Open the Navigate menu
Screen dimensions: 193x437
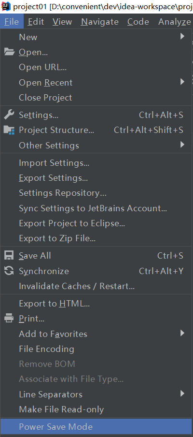[x=100, y=21]
